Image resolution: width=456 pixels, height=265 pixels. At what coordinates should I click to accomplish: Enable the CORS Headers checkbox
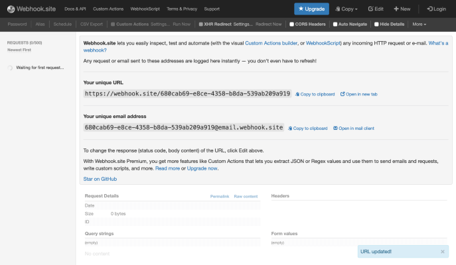coord(291,25)
